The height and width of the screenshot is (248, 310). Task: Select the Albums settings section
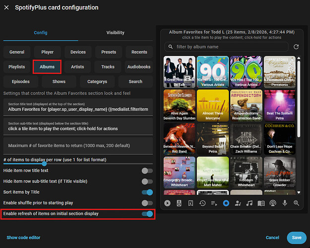pos(47,67)
